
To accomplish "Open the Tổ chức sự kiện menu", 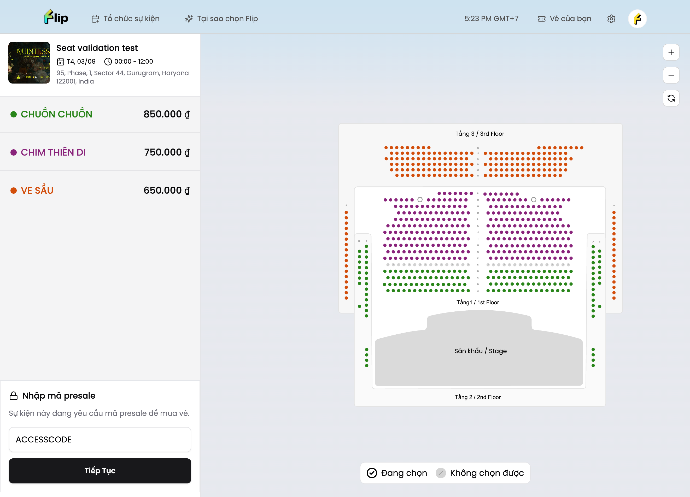I will point(131,19).
